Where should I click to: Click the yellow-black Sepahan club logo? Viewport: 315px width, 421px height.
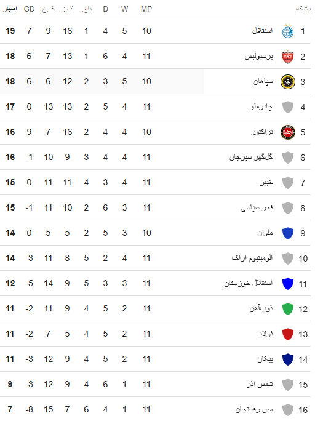(x=288, y=82)
